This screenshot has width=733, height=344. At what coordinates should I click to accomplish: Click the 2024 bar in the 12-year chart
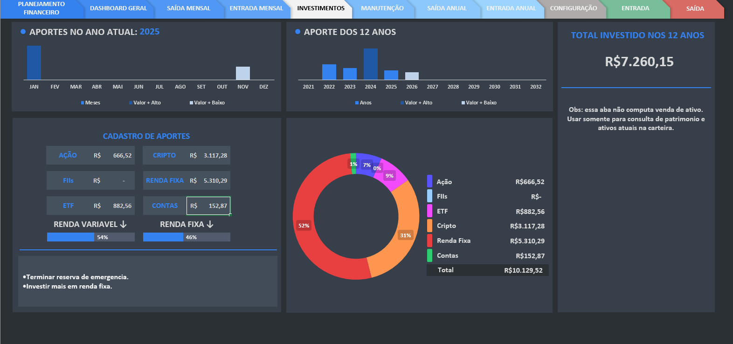(x=371, y=64)
